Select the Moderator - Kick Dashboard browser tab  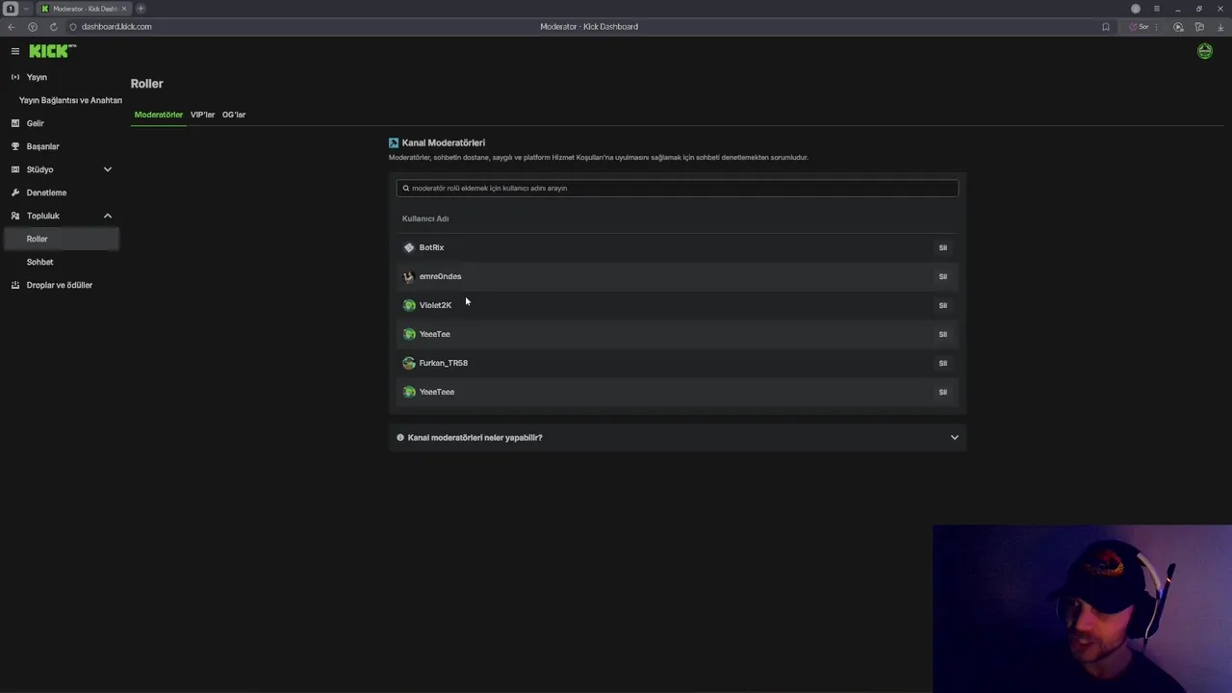pyautogui.click(x=84, y=9)
